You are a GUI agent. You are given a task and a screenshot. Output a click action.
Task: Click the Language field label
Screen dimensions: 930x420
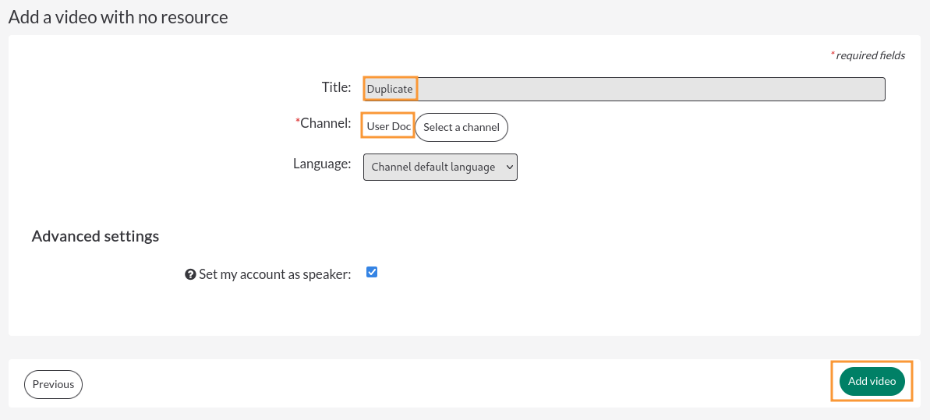pos(322,164)
